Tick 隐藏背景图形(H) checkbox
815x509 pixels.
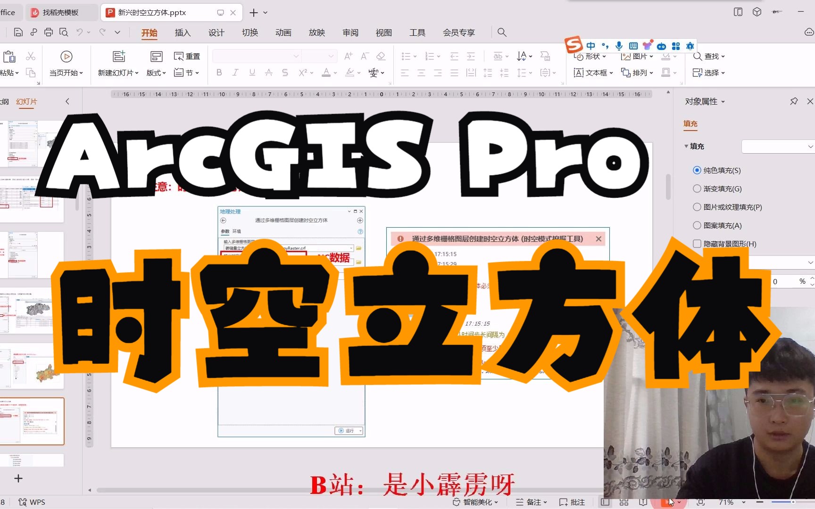[697, 244]
